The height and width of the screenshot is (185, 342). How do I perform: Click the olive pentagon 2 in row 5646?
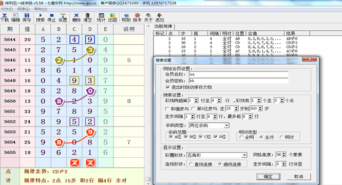59,60
